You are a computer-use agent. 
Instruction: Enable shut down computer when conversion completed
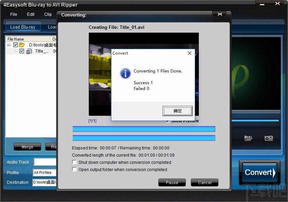pyautogui.click(x=74, y=162)
